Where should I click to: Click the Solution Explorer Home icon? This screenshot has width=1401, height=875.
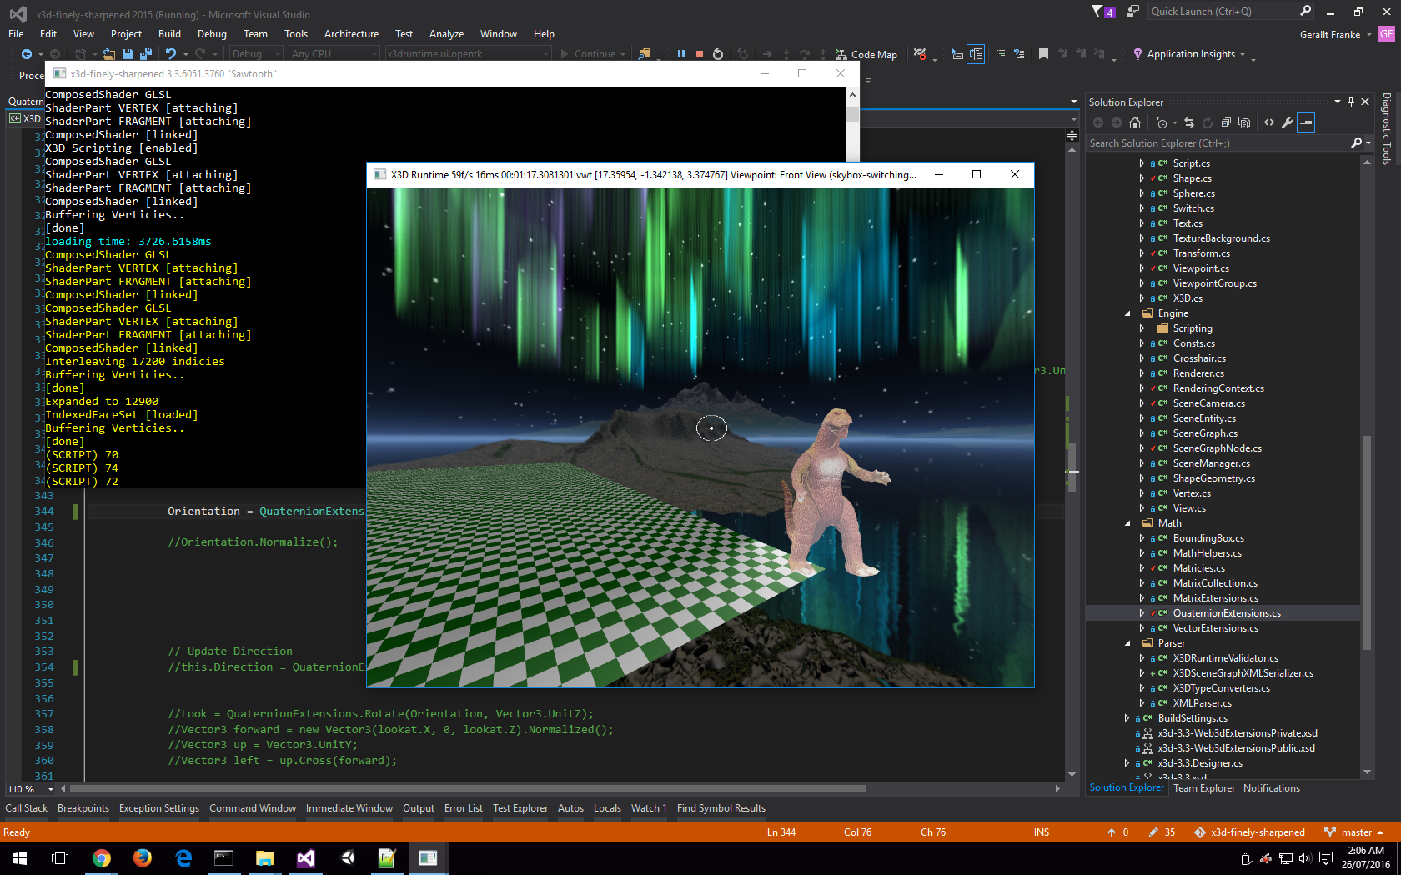tap(1135, 122)
